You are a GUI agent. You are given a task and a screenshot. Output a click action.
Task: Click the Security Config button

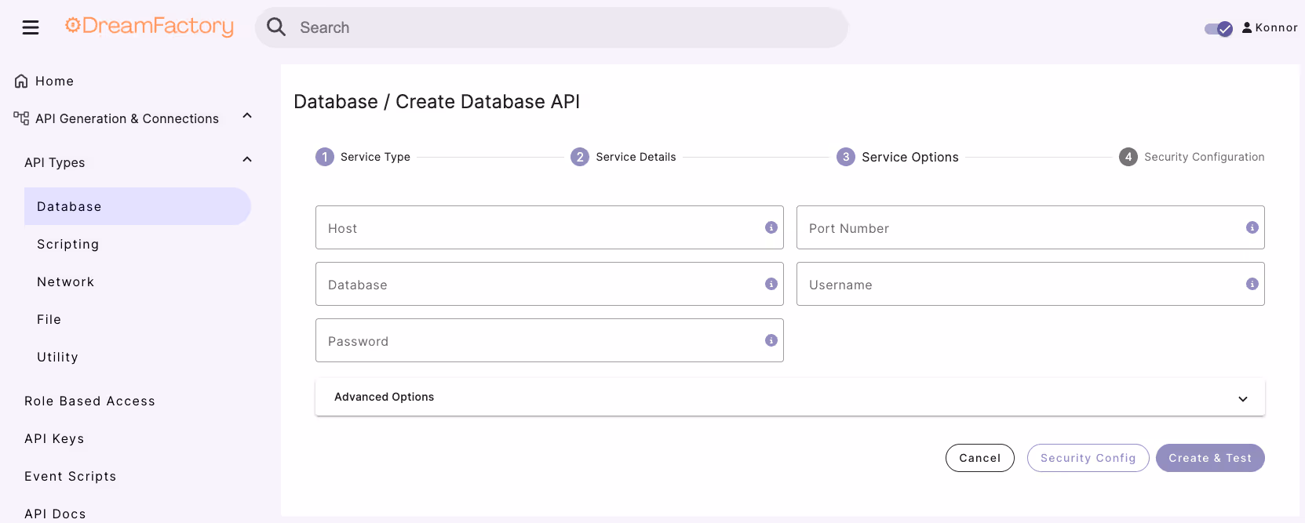1088,458
